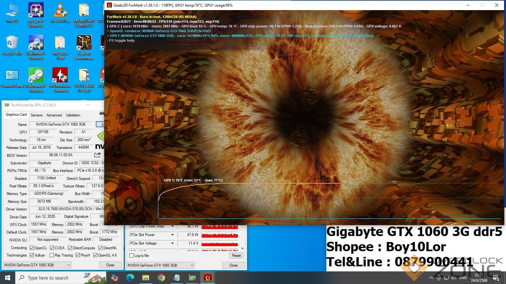Launch cpuz_x64 shortcut on desktop
Screen dimensions: 506x284
pyautogui.click(x=36, y=15)
